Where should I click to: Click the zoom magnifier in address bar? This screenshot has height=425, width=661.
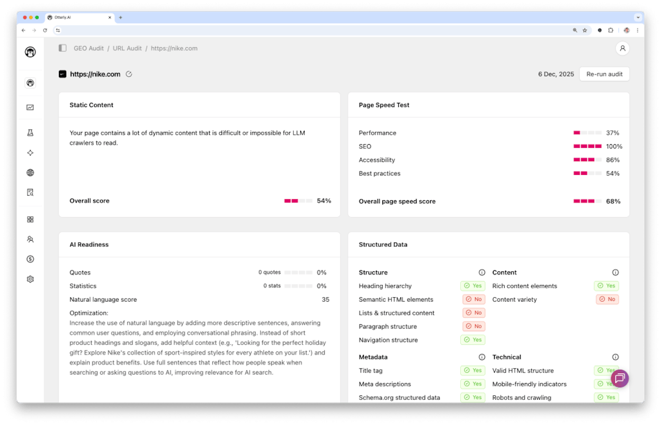[x=575, y=30]
